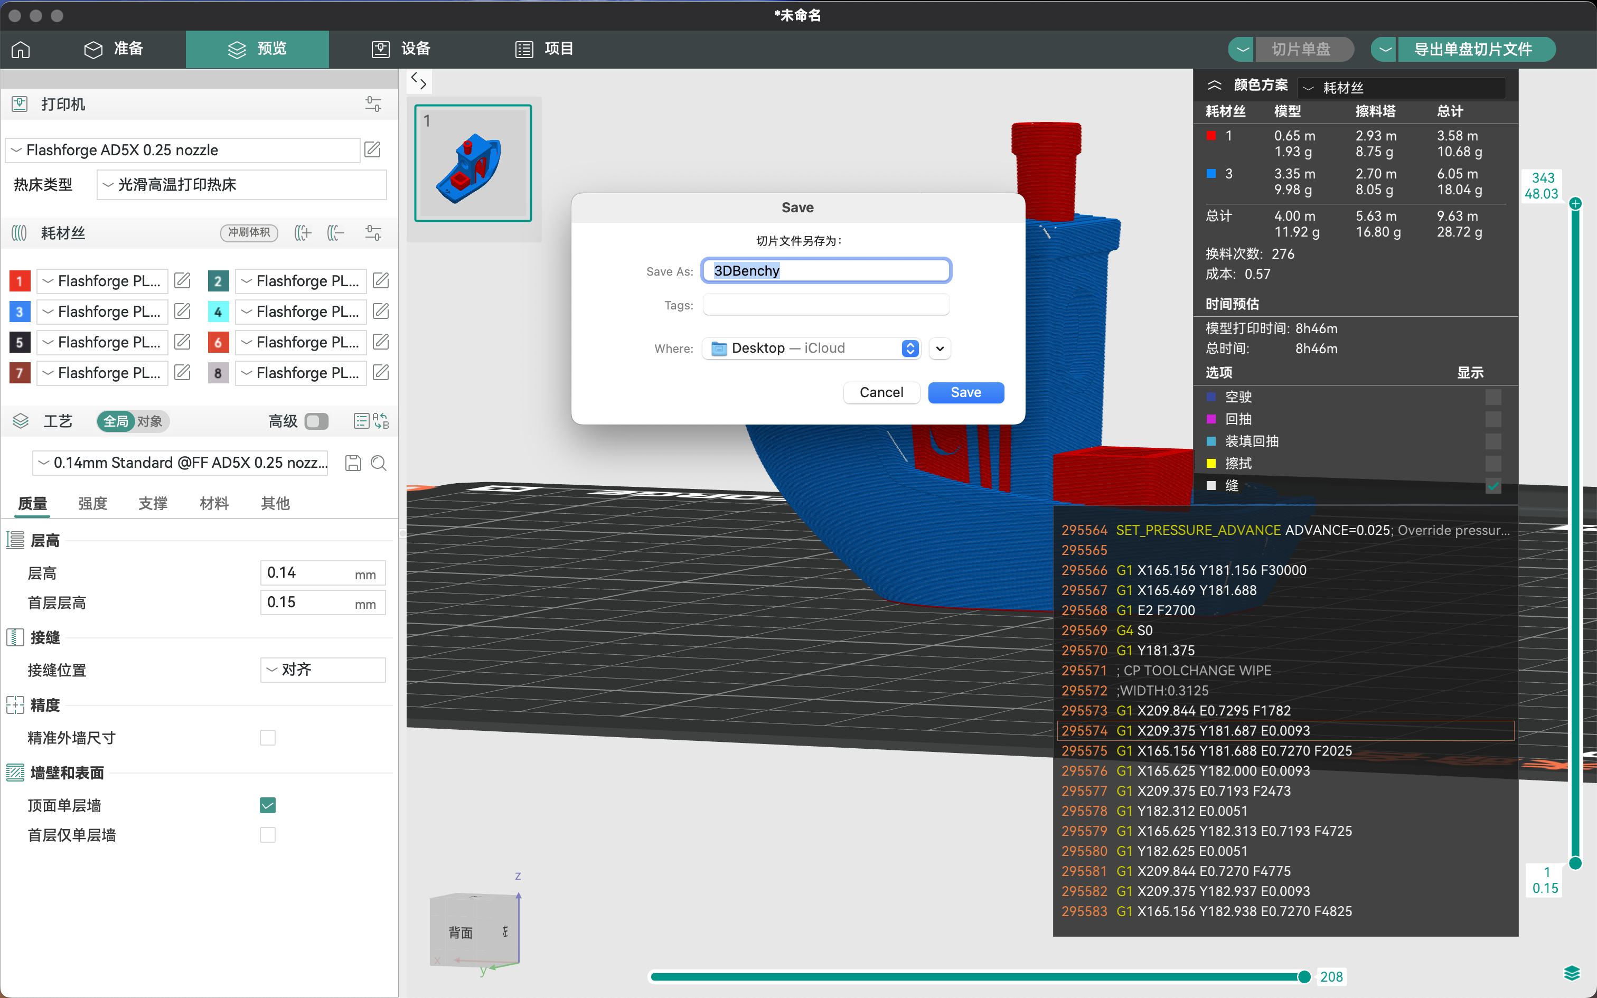Show wipe (擦拭) display checkbox
Image resolution: width=1597 pixels, height=998 pixels.
pyautogui.click(x=1493, y=464)
